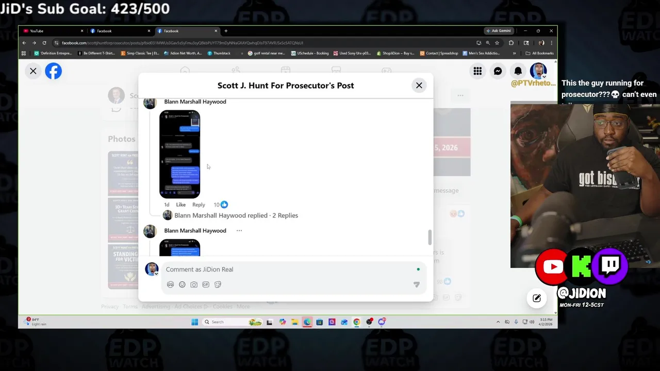Open Facebook notifications bell
The height and width of the screenshot is (371, 660).
(x=518, y=71)
